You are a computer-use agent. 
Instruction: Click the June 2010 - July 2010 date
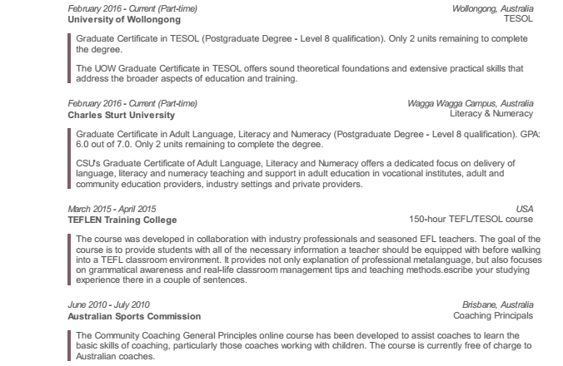(x=108, y=305)
